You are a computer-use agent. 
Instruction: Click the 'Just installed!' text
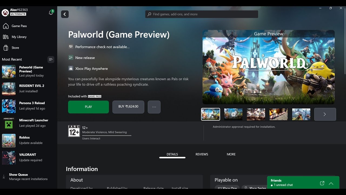[28, 91]
